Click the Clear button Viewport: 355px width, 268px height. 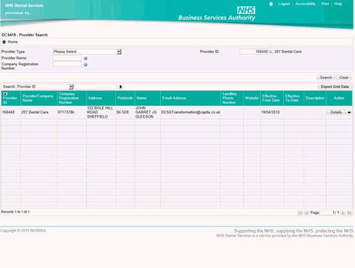[x=344, y=77]
